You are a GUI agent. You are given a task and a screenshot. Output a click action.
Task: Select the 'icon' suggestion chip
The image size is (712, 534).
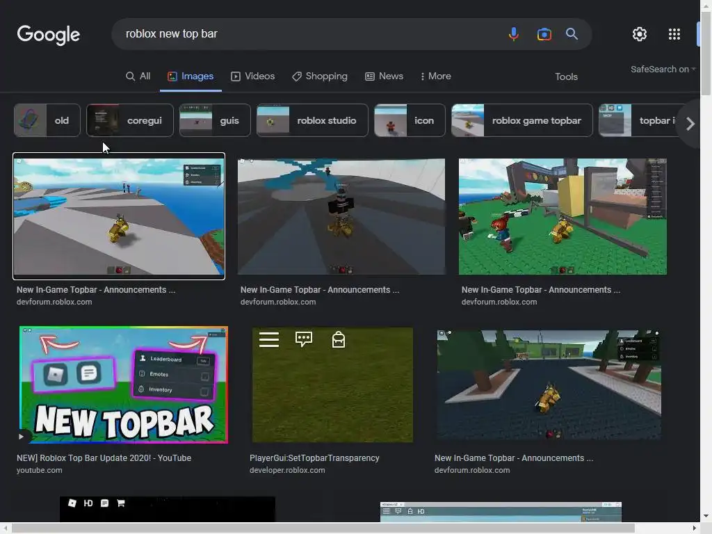[410, 120]
